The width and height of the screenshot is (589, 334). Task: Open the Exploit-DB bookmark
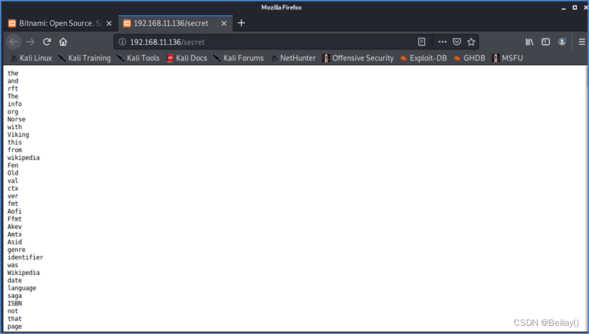424,58
